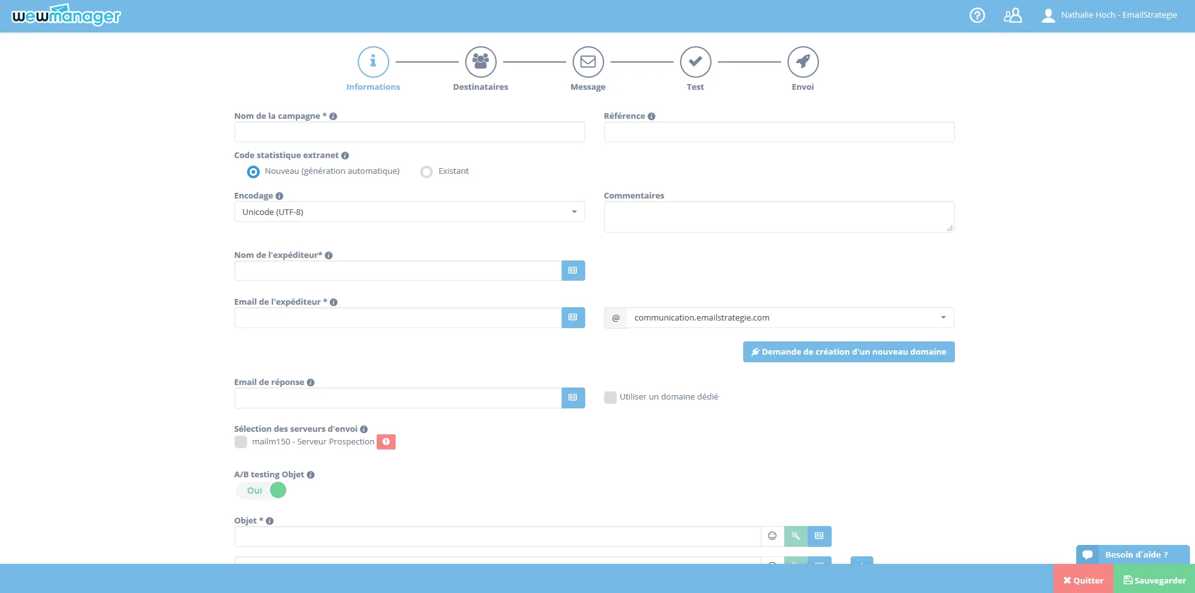The image size is (1195, 593).
Task: Focus Référence input field
Action: [x=779, y=132]
